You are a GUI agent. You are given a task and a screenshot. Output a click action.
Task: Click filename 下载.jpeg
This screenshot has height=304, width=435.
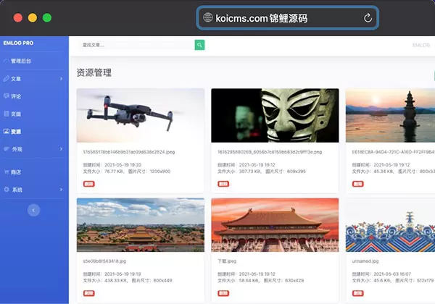click(x=227, y=261)
